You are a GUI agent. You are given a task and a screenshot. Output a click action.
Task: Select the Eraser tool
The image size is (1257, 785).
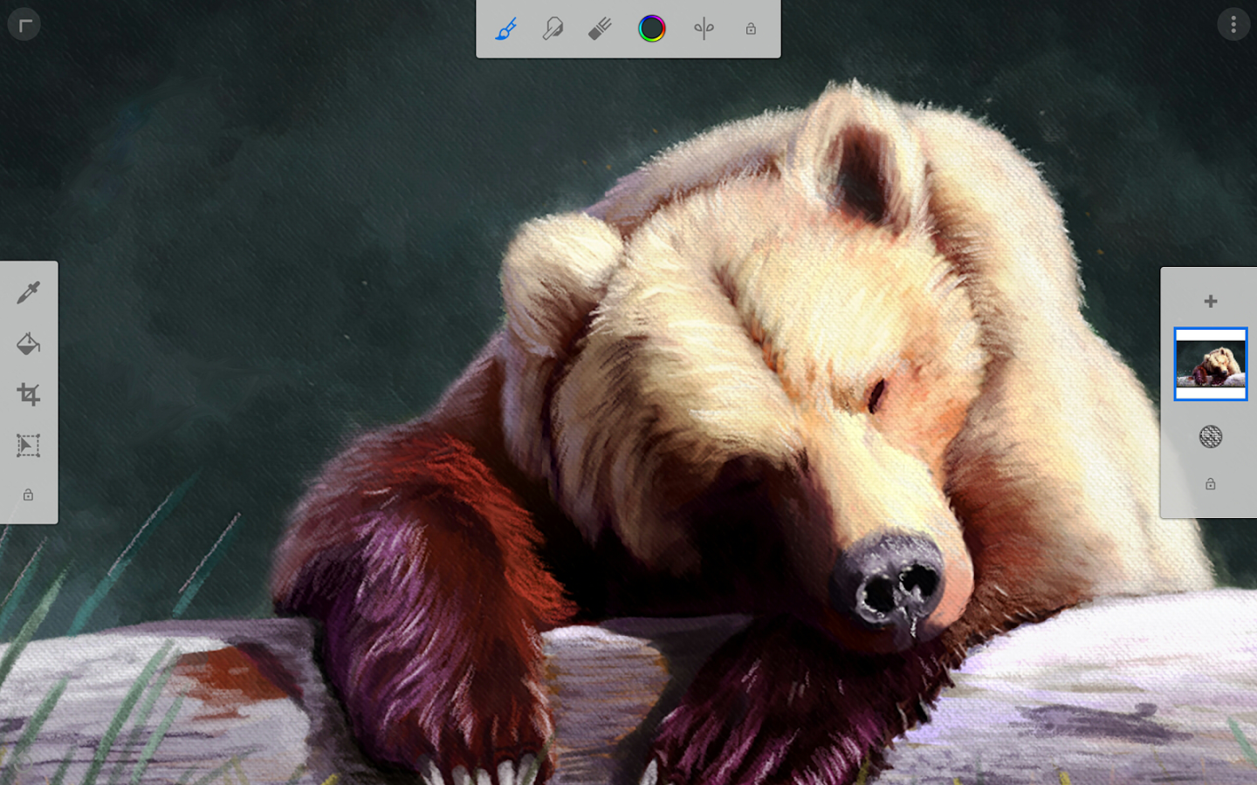[x=600, y=29]
